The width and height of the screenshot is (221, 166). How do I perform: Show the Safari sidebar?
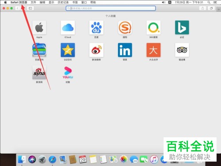(x=30, y=8)
